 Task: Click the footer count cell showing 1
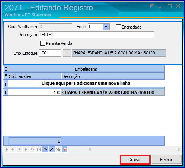pos(35,141)
